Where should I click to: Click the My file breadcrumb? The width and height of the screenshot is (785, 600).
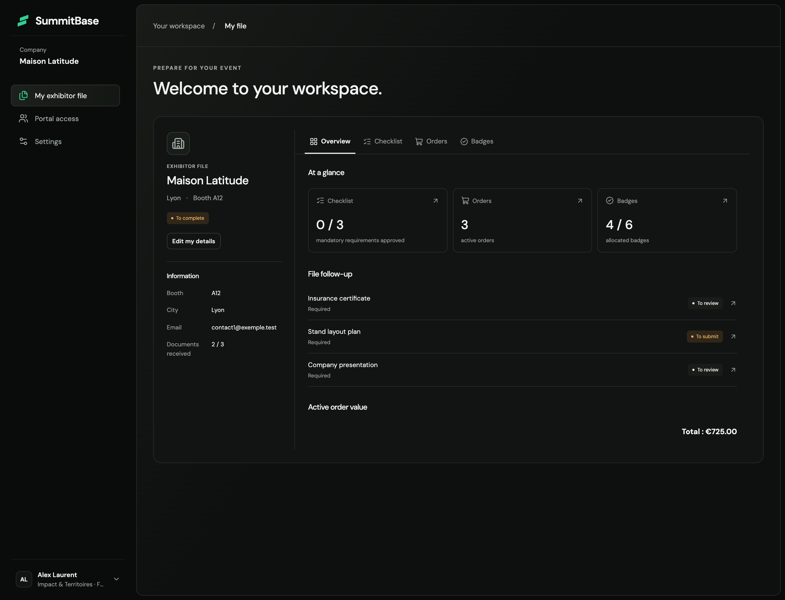coord(235,26)
